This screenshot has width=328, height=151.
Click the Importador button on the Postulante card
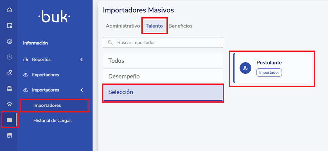[x=269, y=72]
